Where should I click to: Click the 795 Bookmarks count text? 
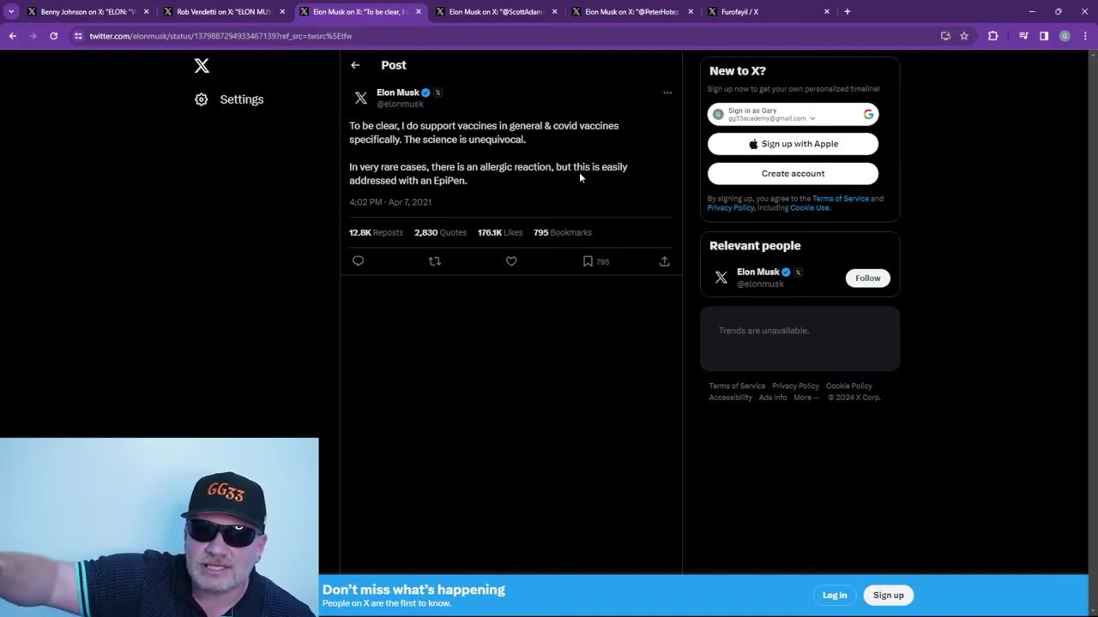coord(563,232)
